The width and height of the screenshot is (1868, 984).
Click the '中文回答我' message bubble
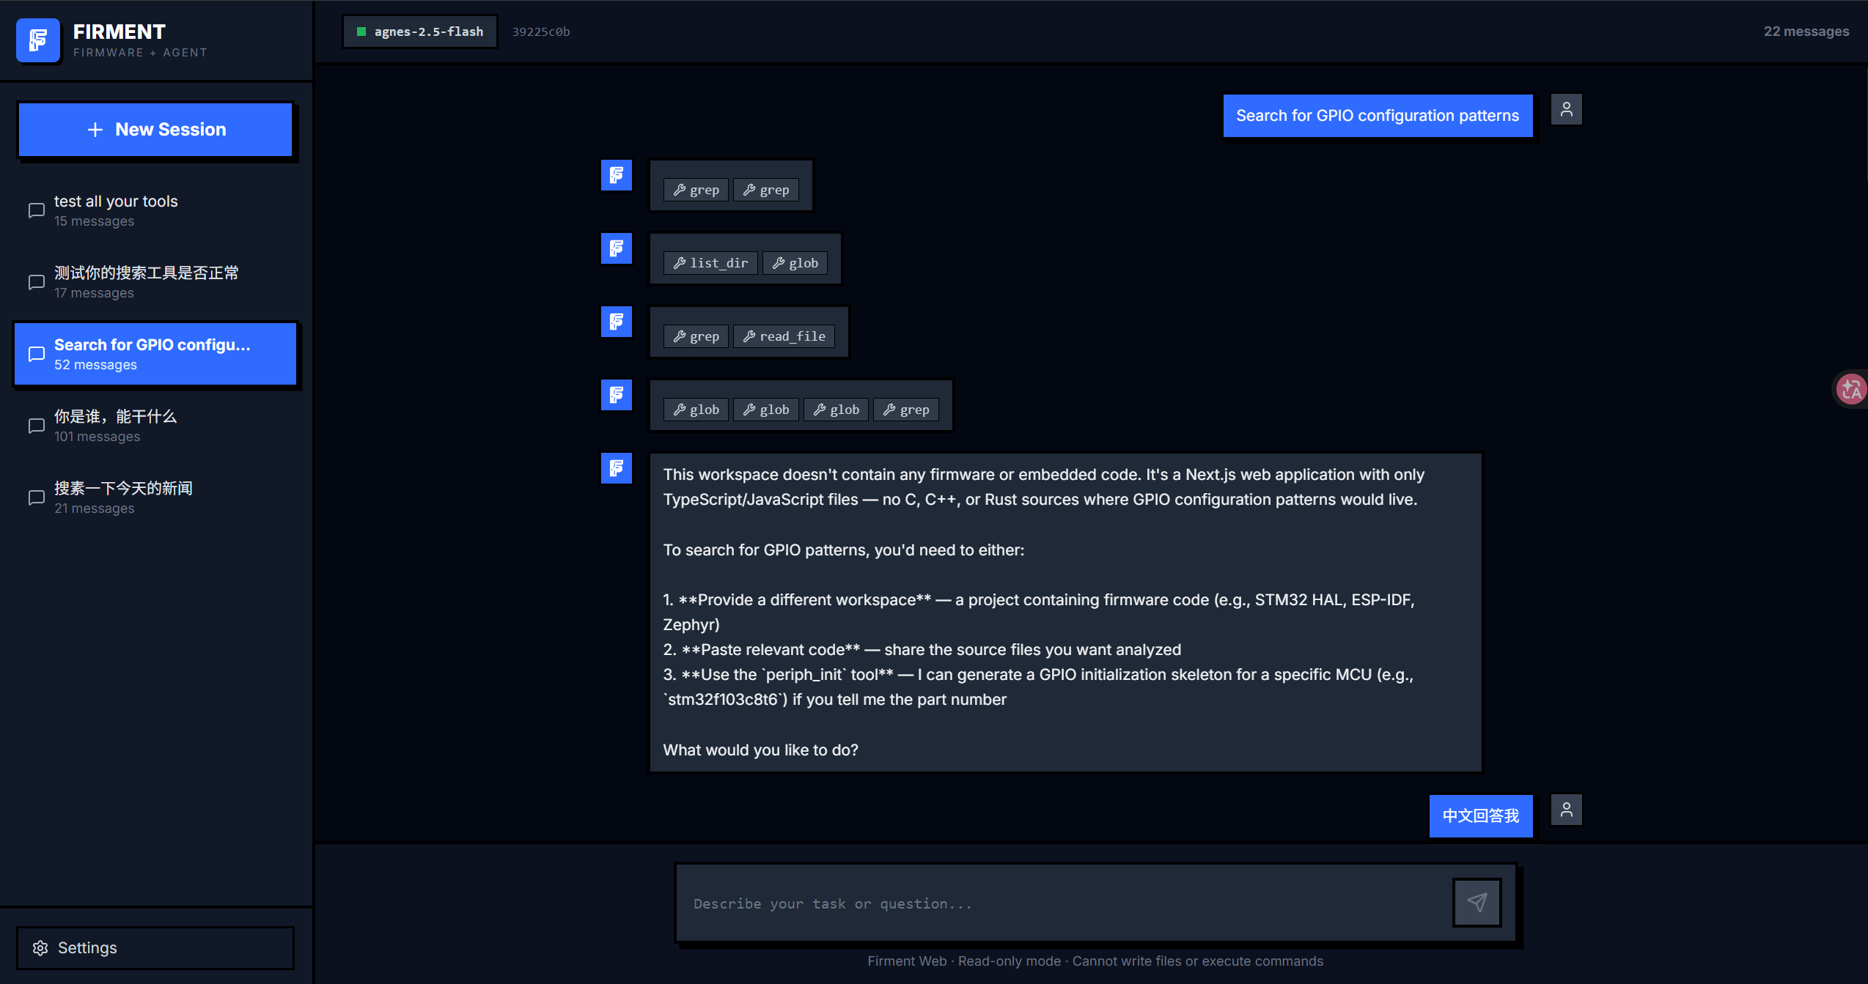pos(1480,816)
